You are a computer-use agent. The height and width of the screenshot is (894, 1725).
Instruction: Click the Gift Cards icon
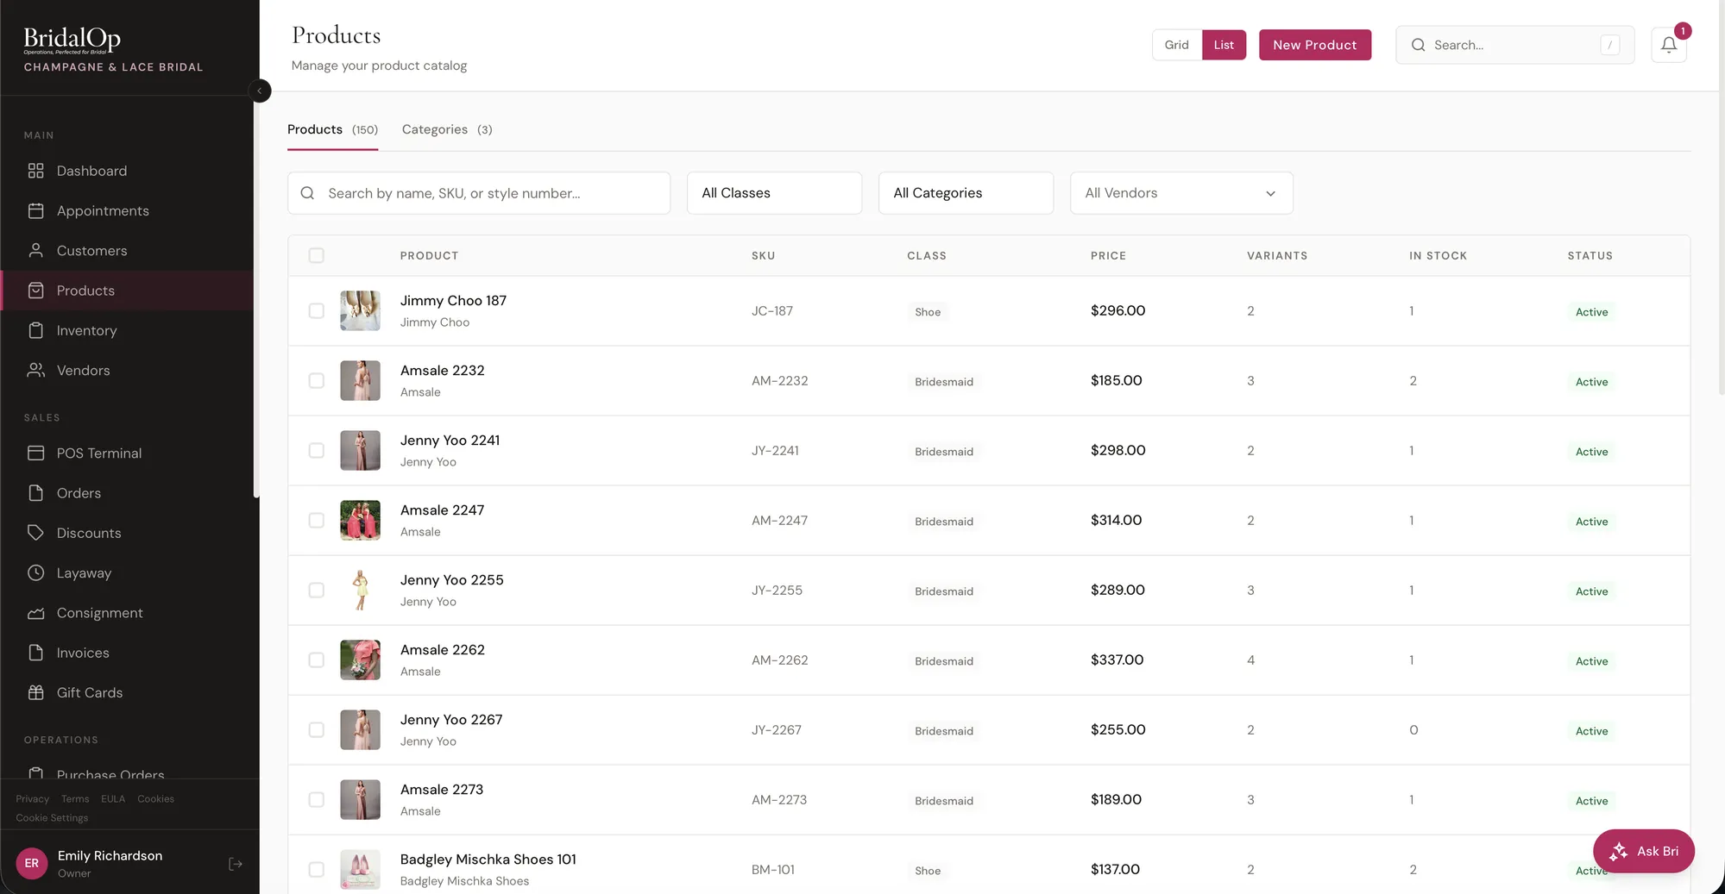click(x=35, y=692)
